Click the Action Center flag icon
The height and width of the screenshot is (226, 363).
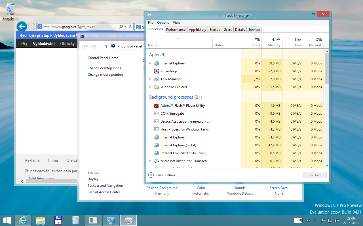[x=323, y=220]
